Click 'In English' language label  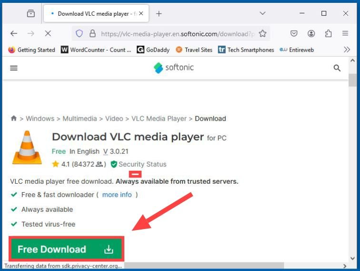click(x=84, y=151)
